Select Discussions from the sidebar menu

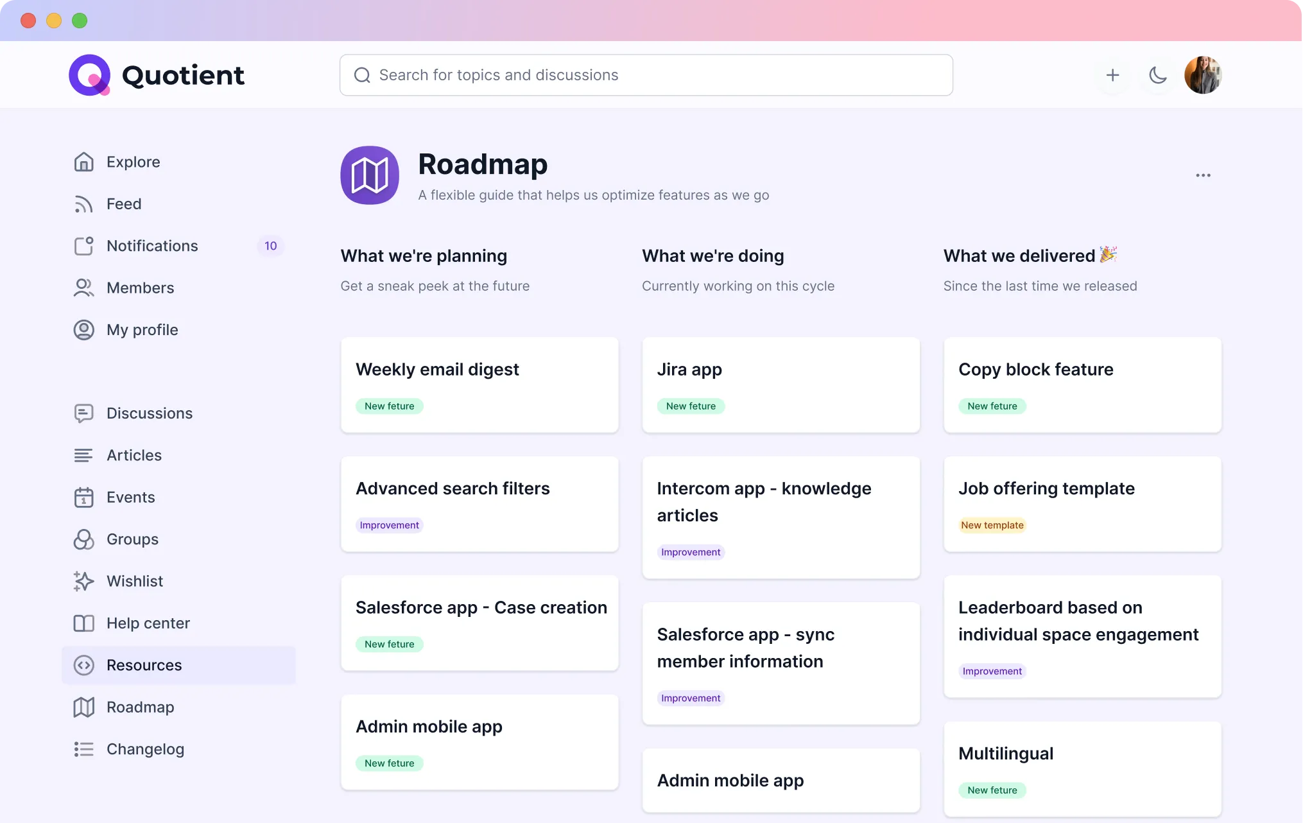click(149, 413)
